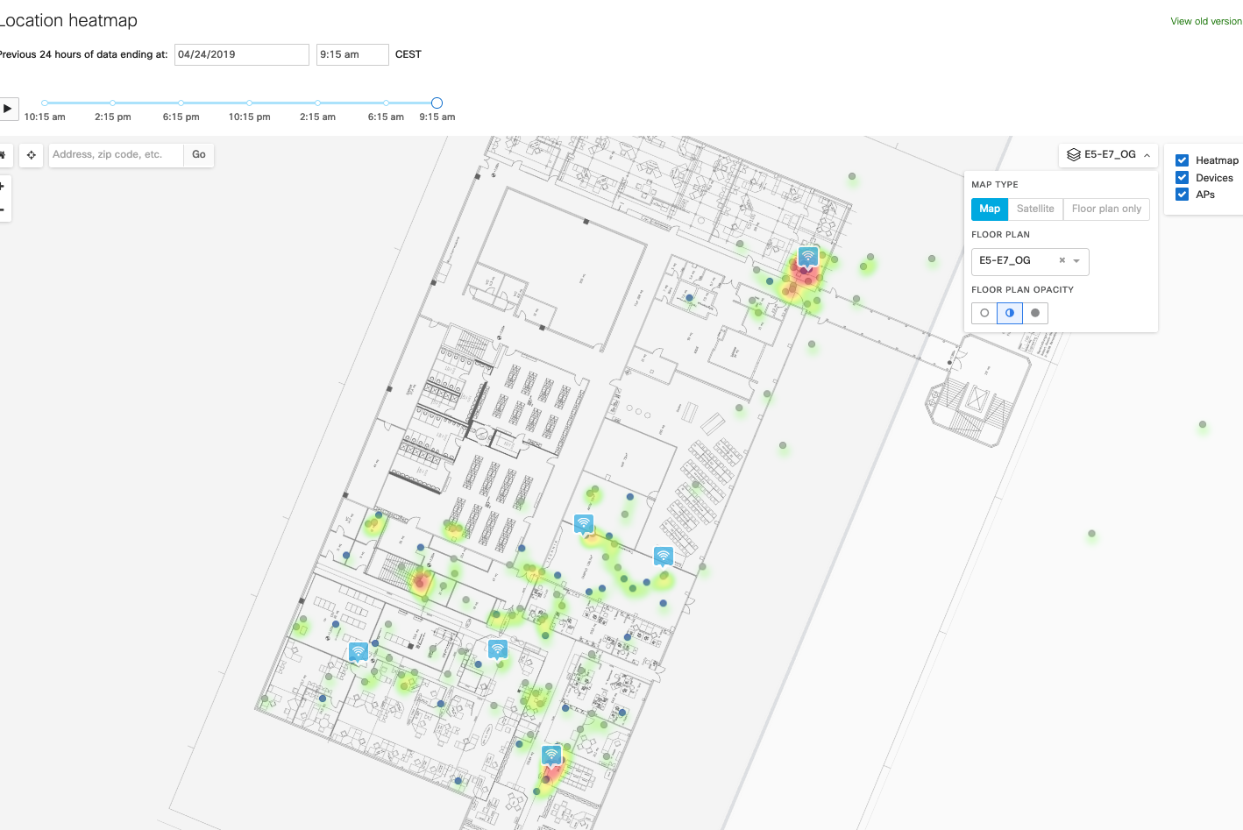The width and height of the screenshot is (1243, 830).
Task: Switch to Floor plan only view
Action: click(1106, 209)
